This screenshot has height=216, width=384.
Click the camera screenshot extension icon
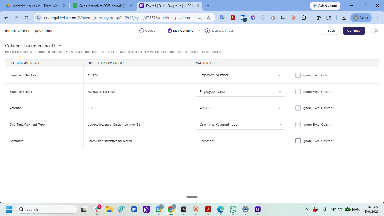click(x=273, y=18)
